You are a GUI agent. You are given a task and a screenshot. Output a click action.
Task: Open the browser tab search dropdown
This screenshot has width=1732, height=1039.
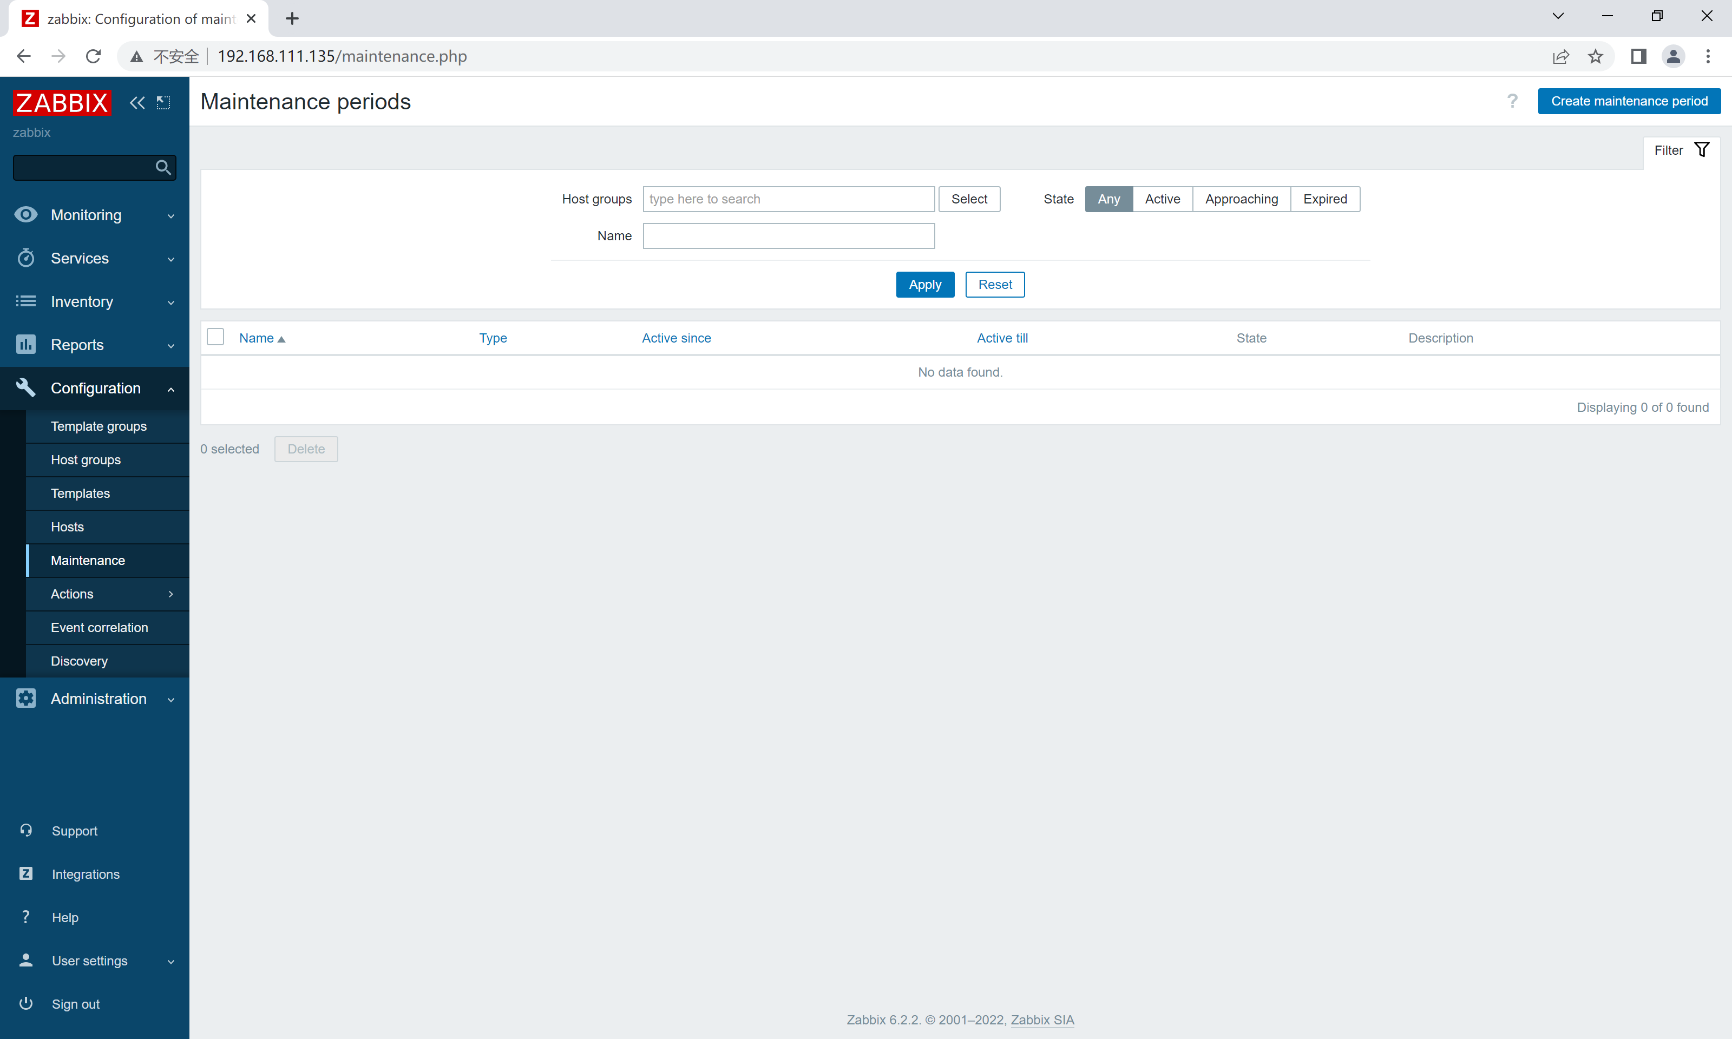[x=1558, y=16]
